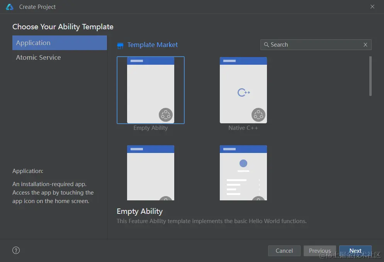Choose the Empty Ability template thumbnail
This screenshot has height=262, width=384.
[151, 90]
